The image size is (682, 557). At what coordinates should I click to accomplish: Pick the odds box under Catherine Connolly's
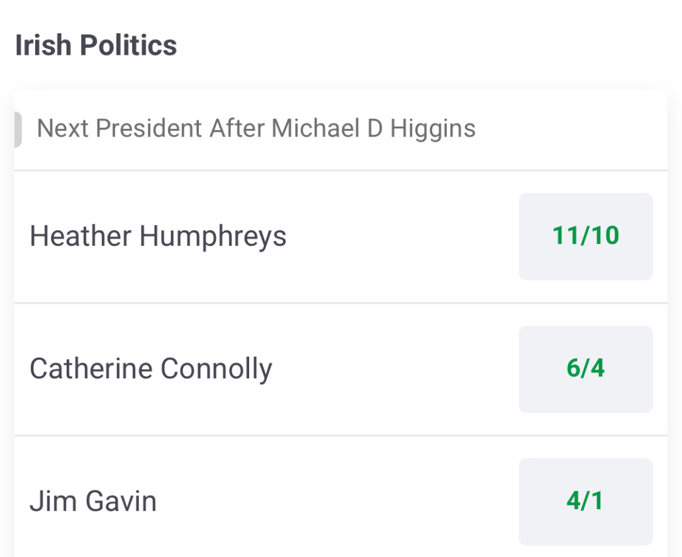tap(585, 502)
